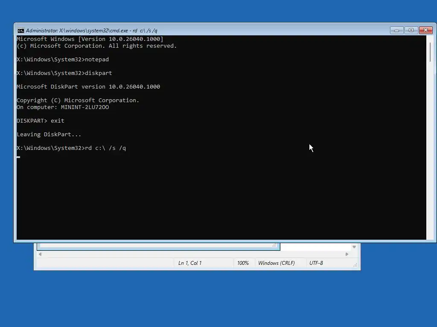Click the 'Microsoft Windows [Version 10.0.26040.1000]' line

coord(90,39)
